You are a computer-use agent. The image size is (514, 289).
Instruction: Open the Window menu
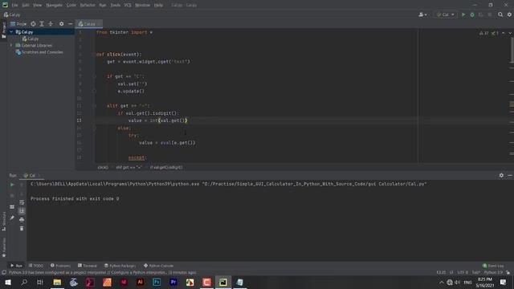(x=143, y=6)
